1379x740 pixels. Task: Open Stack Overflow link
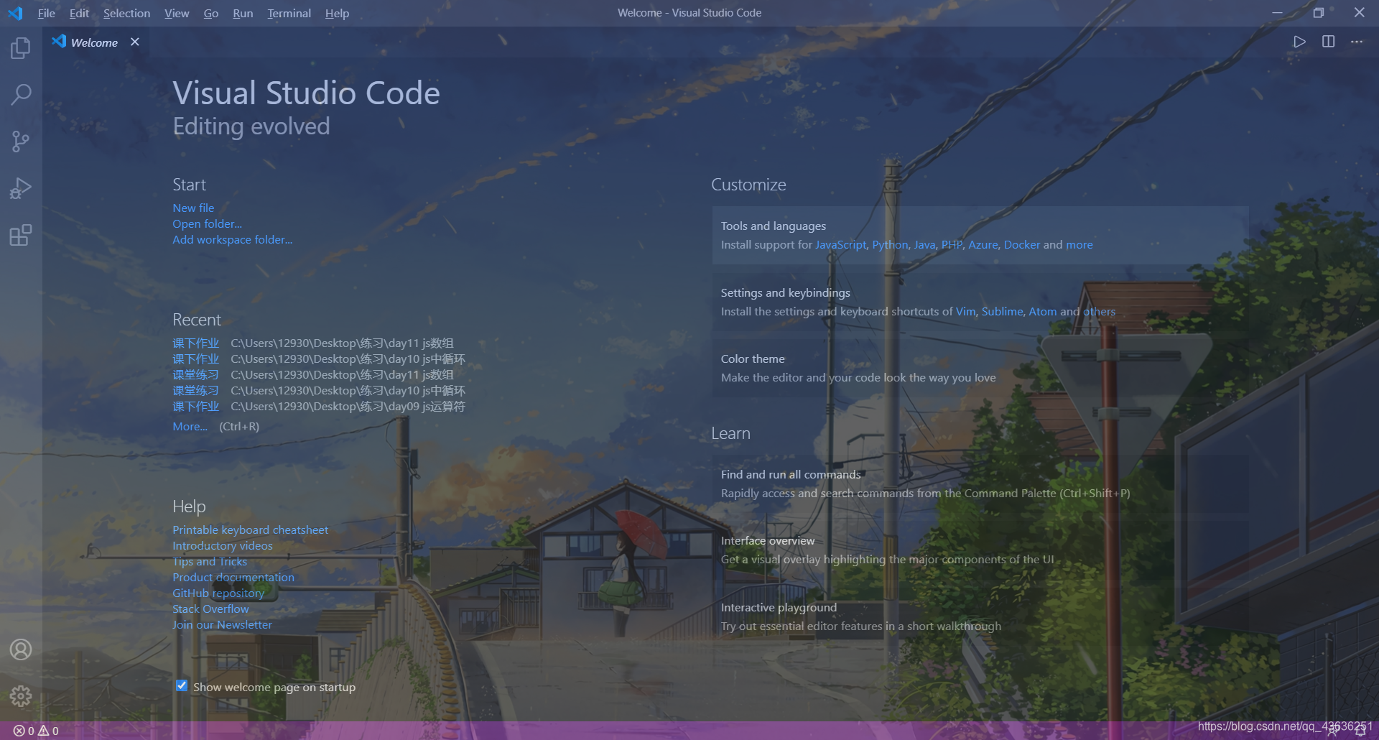[x=210, y=609]
